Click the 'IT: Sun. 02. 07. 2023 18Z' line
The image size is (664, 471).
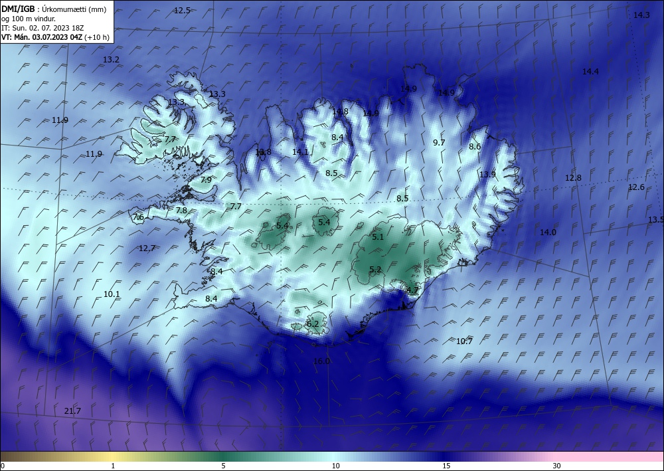coord(42,28)
